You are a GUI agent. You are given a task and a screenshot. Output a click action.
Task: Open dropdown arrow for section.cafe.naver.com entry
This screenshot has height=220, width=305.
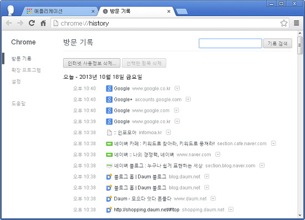coord(273,144)
